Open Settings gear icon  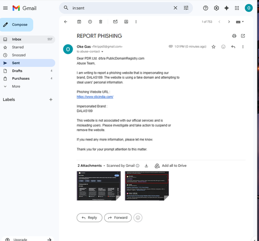pyautogui.click(x=216, y=8)
